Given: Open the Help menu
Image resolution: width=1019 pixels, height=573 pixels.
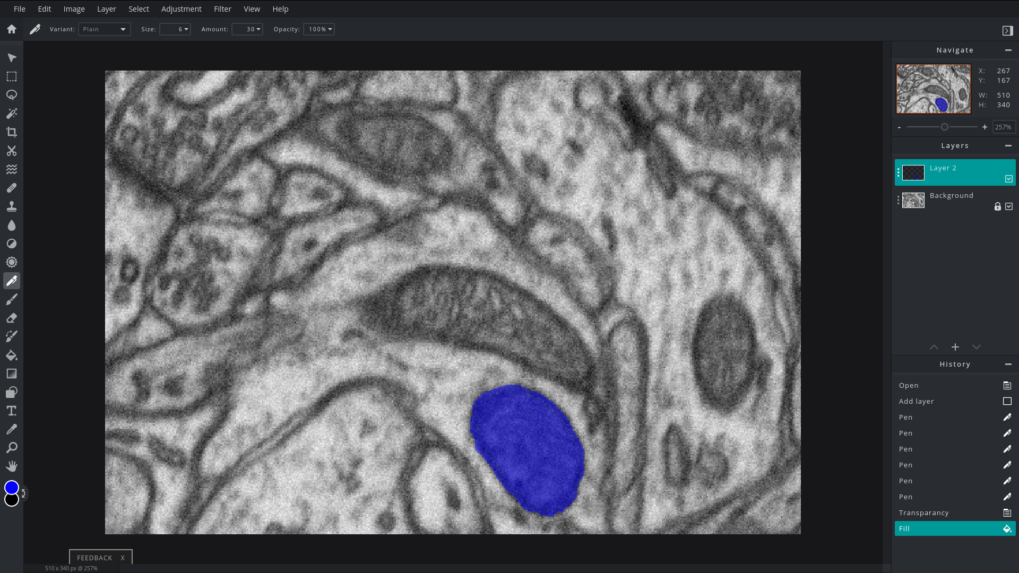Looking at the screenshot, I should (280, 9).
